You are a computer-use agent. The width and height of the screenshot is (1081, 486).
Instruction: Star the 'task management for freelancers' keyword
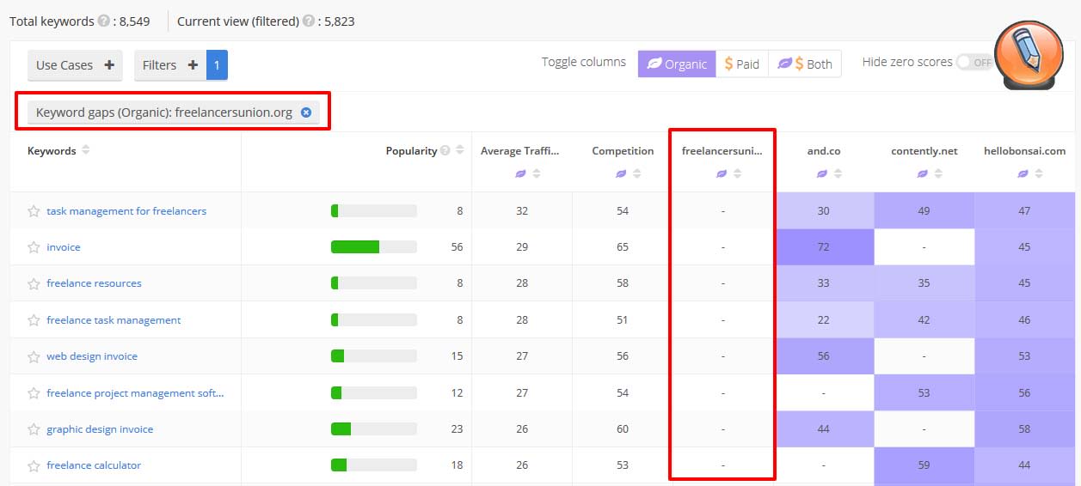tap(34, 211)
